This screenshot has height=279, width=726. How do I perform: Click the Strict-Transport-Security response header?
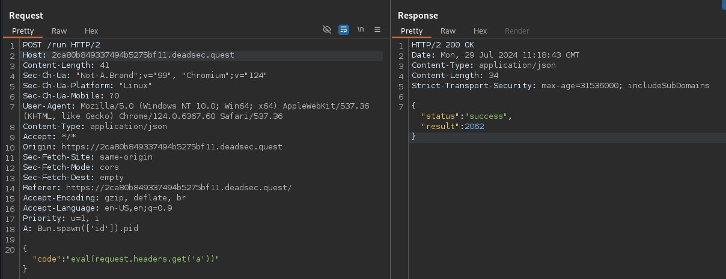click(561, 86)
